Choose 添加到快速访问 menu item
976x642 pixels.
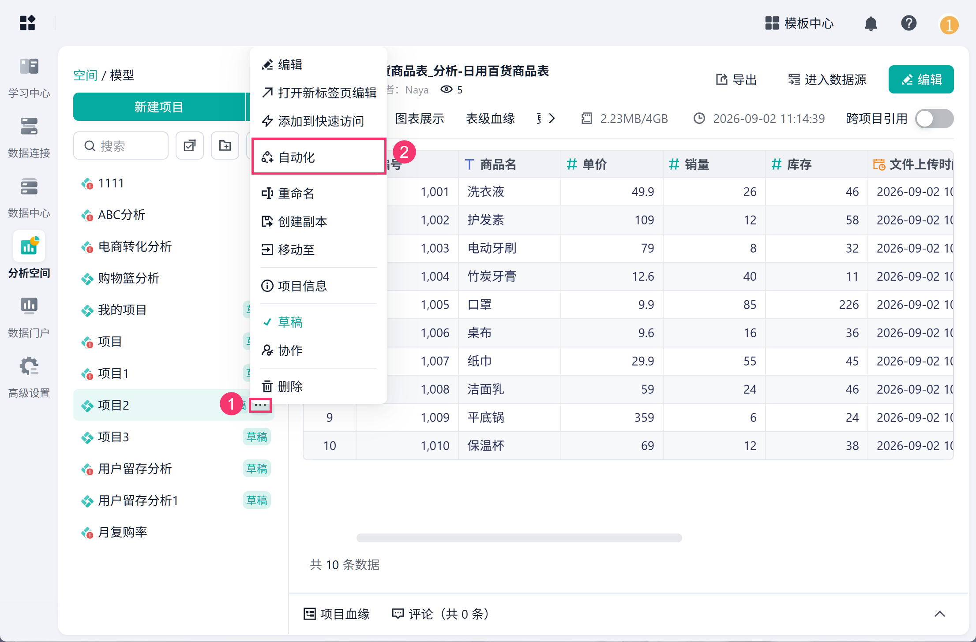319,121
